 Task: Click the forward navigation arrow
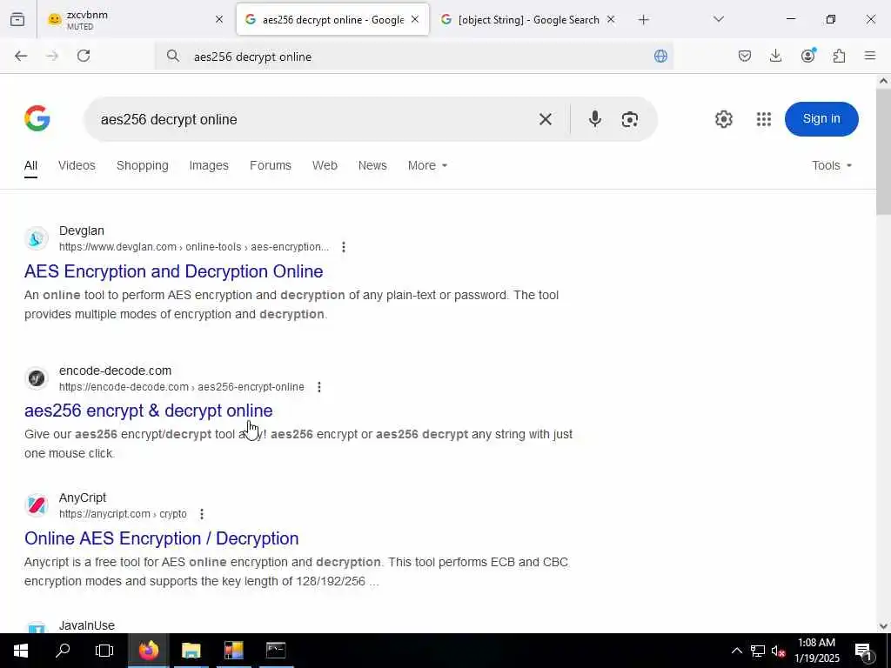coord(52,56)
